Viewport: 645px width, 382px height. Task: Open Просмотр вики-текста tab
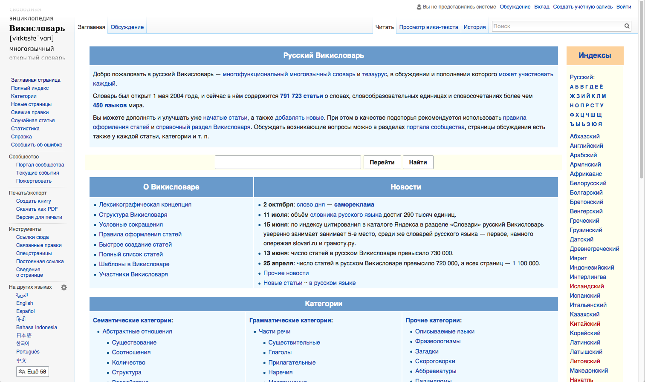click(x=428, y=27)
